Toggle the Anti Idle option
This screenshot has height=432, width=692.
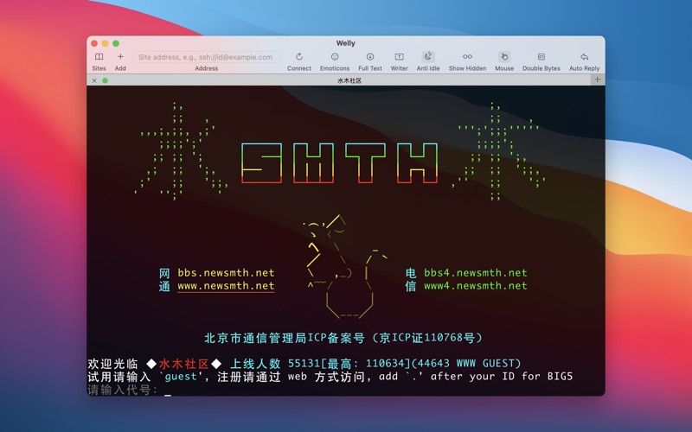[x=428, y=61]
